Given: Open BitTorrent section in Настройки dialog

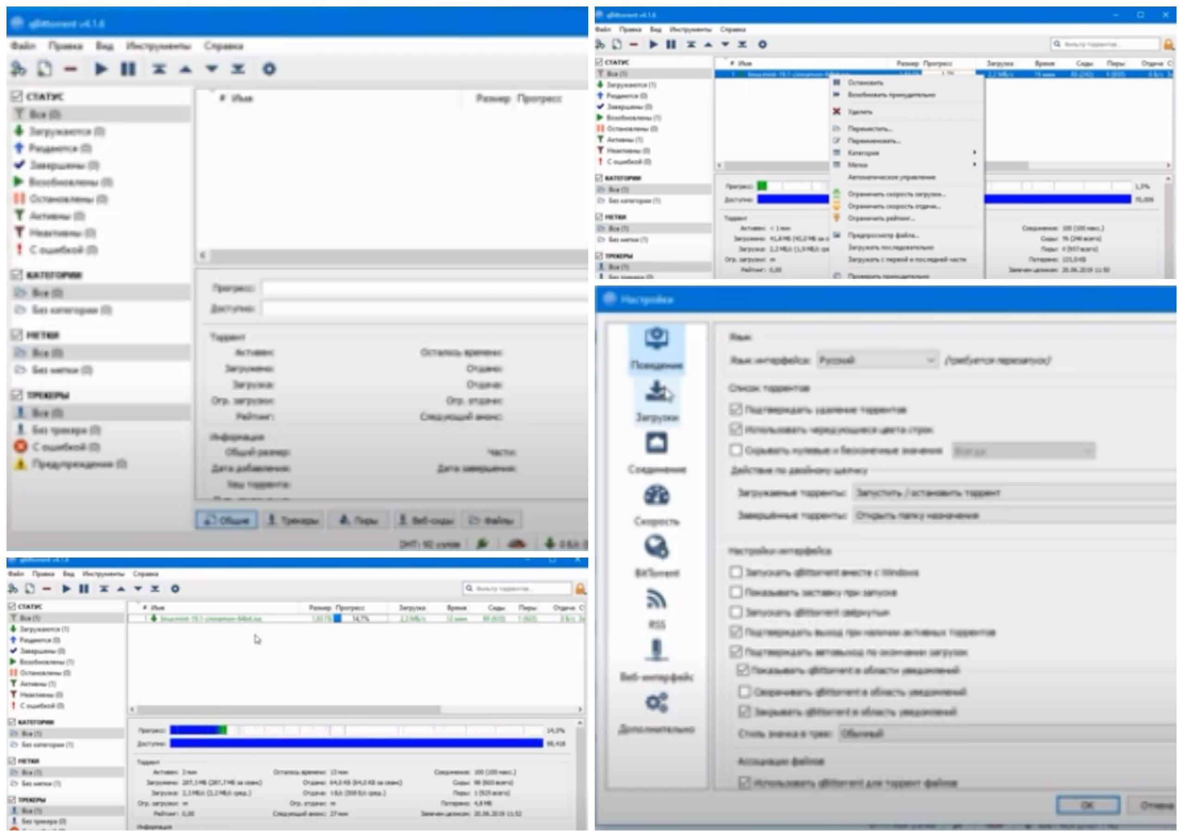Looking at the screenshot, I should coord(656,557).
